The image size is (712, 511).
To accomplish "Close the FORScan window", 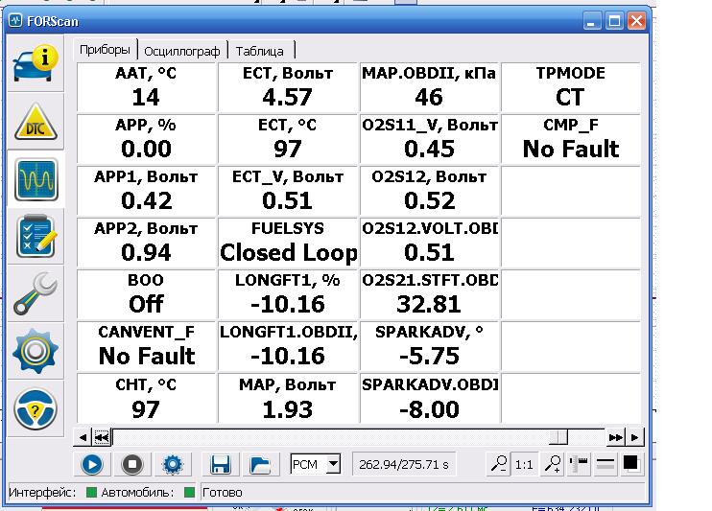I will [x=636, y=21].
